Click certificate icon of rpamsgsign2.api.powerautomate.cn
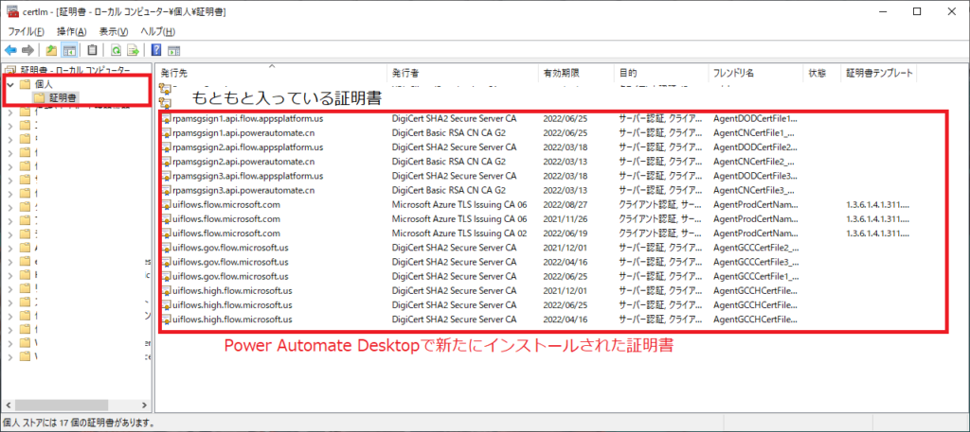 pos(166,162)
